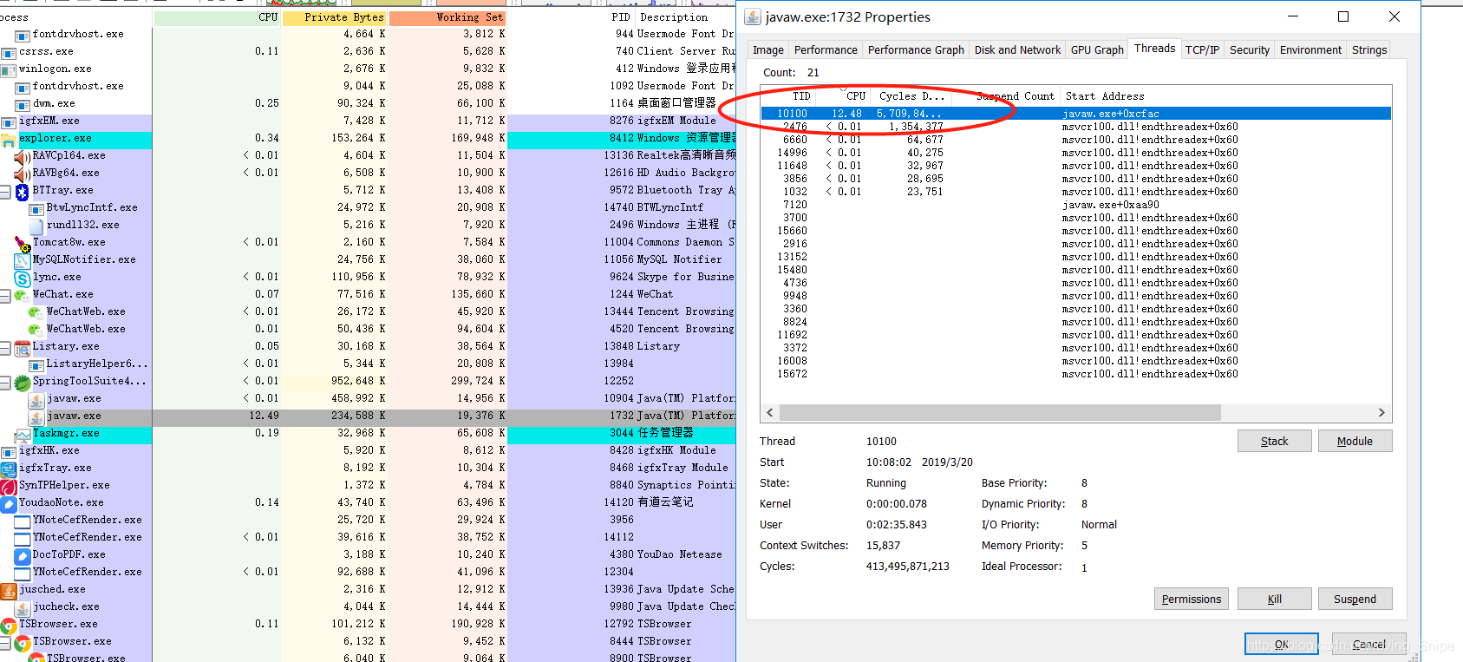The width and height of the screenshot is (1463, 662).
Task: Click the DocToPDF.exe icon
Action: click(x=23, y=555)
